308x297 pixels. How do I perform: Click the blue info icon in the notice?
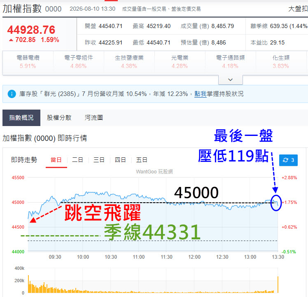[x=12, y=94]
